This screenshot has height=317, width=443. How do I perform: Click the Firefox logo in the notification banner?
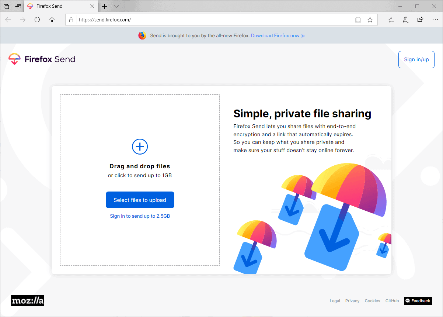[142, 35]
